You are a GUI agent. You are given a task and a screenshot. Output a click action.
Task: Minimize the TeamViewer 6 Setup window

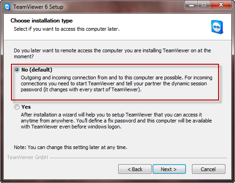coord(191,5)
